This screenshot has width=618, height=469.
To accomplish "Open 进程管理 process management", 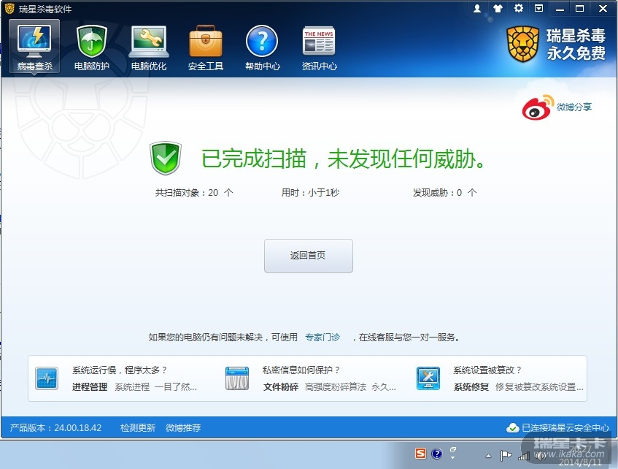I will (90, 387).
